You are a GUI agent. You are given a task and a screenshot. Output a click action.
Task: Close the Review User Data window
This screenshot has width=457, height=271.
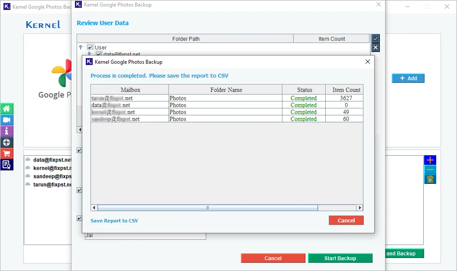tap(379, 5)
